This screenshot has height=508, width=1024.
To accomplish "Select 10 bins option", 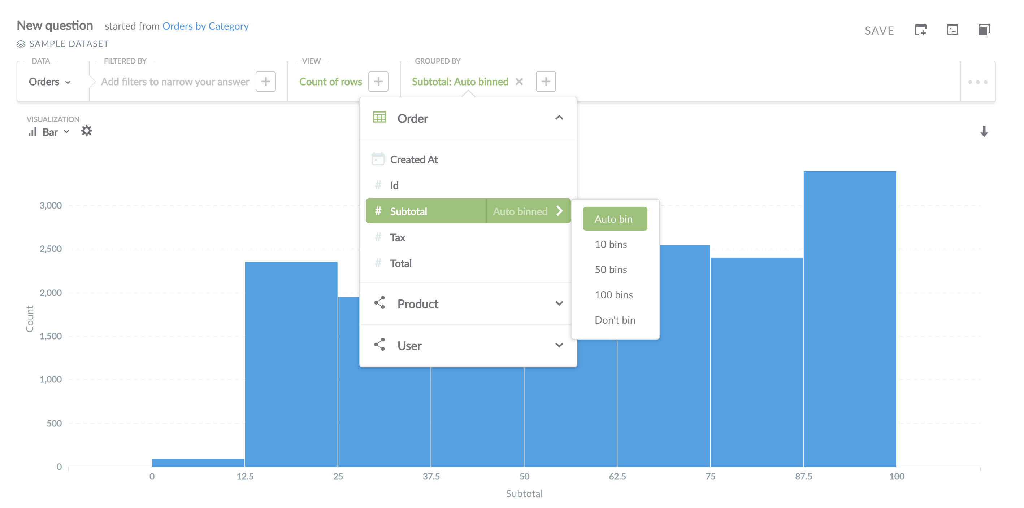I will point(611,244).
